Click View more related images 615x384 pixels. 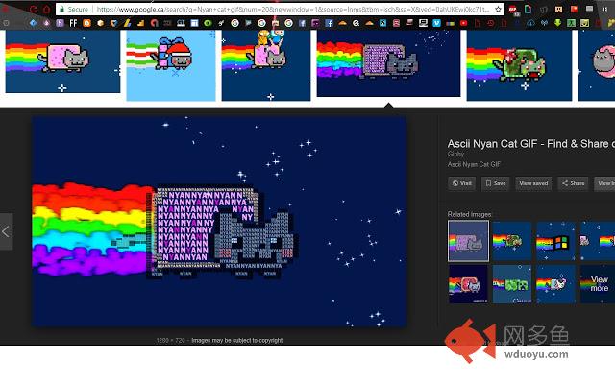click(x=598, y=284)
